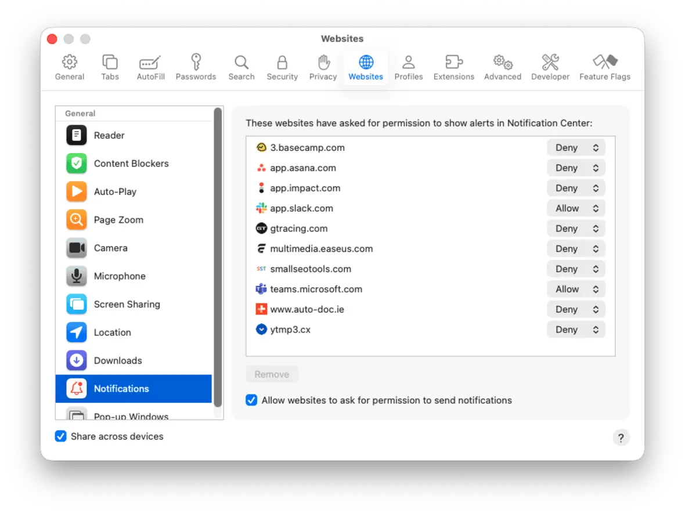Screen dimensions: 685x514
Task: Open the Microphone permissions section
Action: tap(119, 276)
